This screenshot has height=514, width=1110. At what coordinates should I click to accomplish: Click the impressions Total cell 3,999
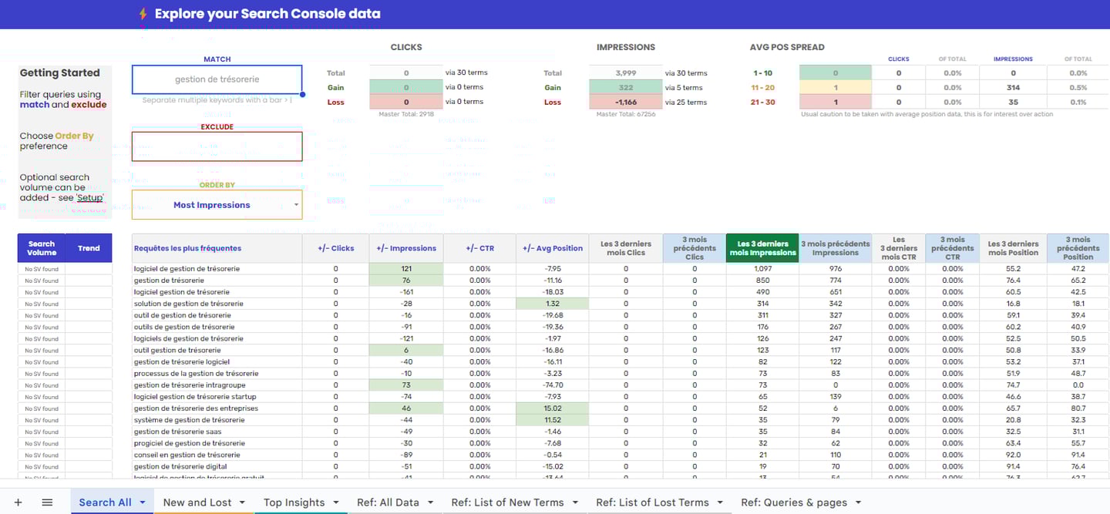625,72
